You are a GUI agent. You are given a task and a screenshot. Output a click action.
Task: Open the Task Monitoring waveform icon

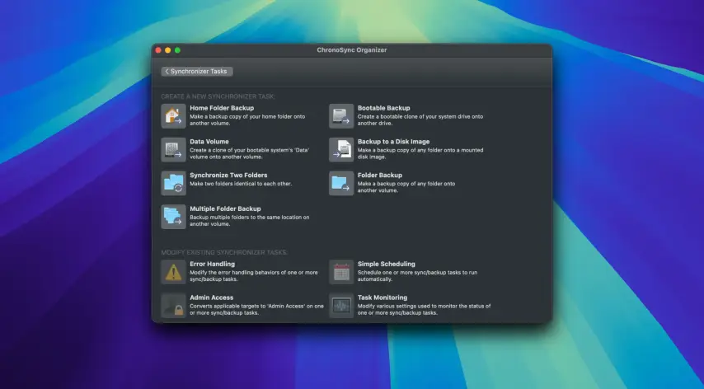[x=341, y=306]
